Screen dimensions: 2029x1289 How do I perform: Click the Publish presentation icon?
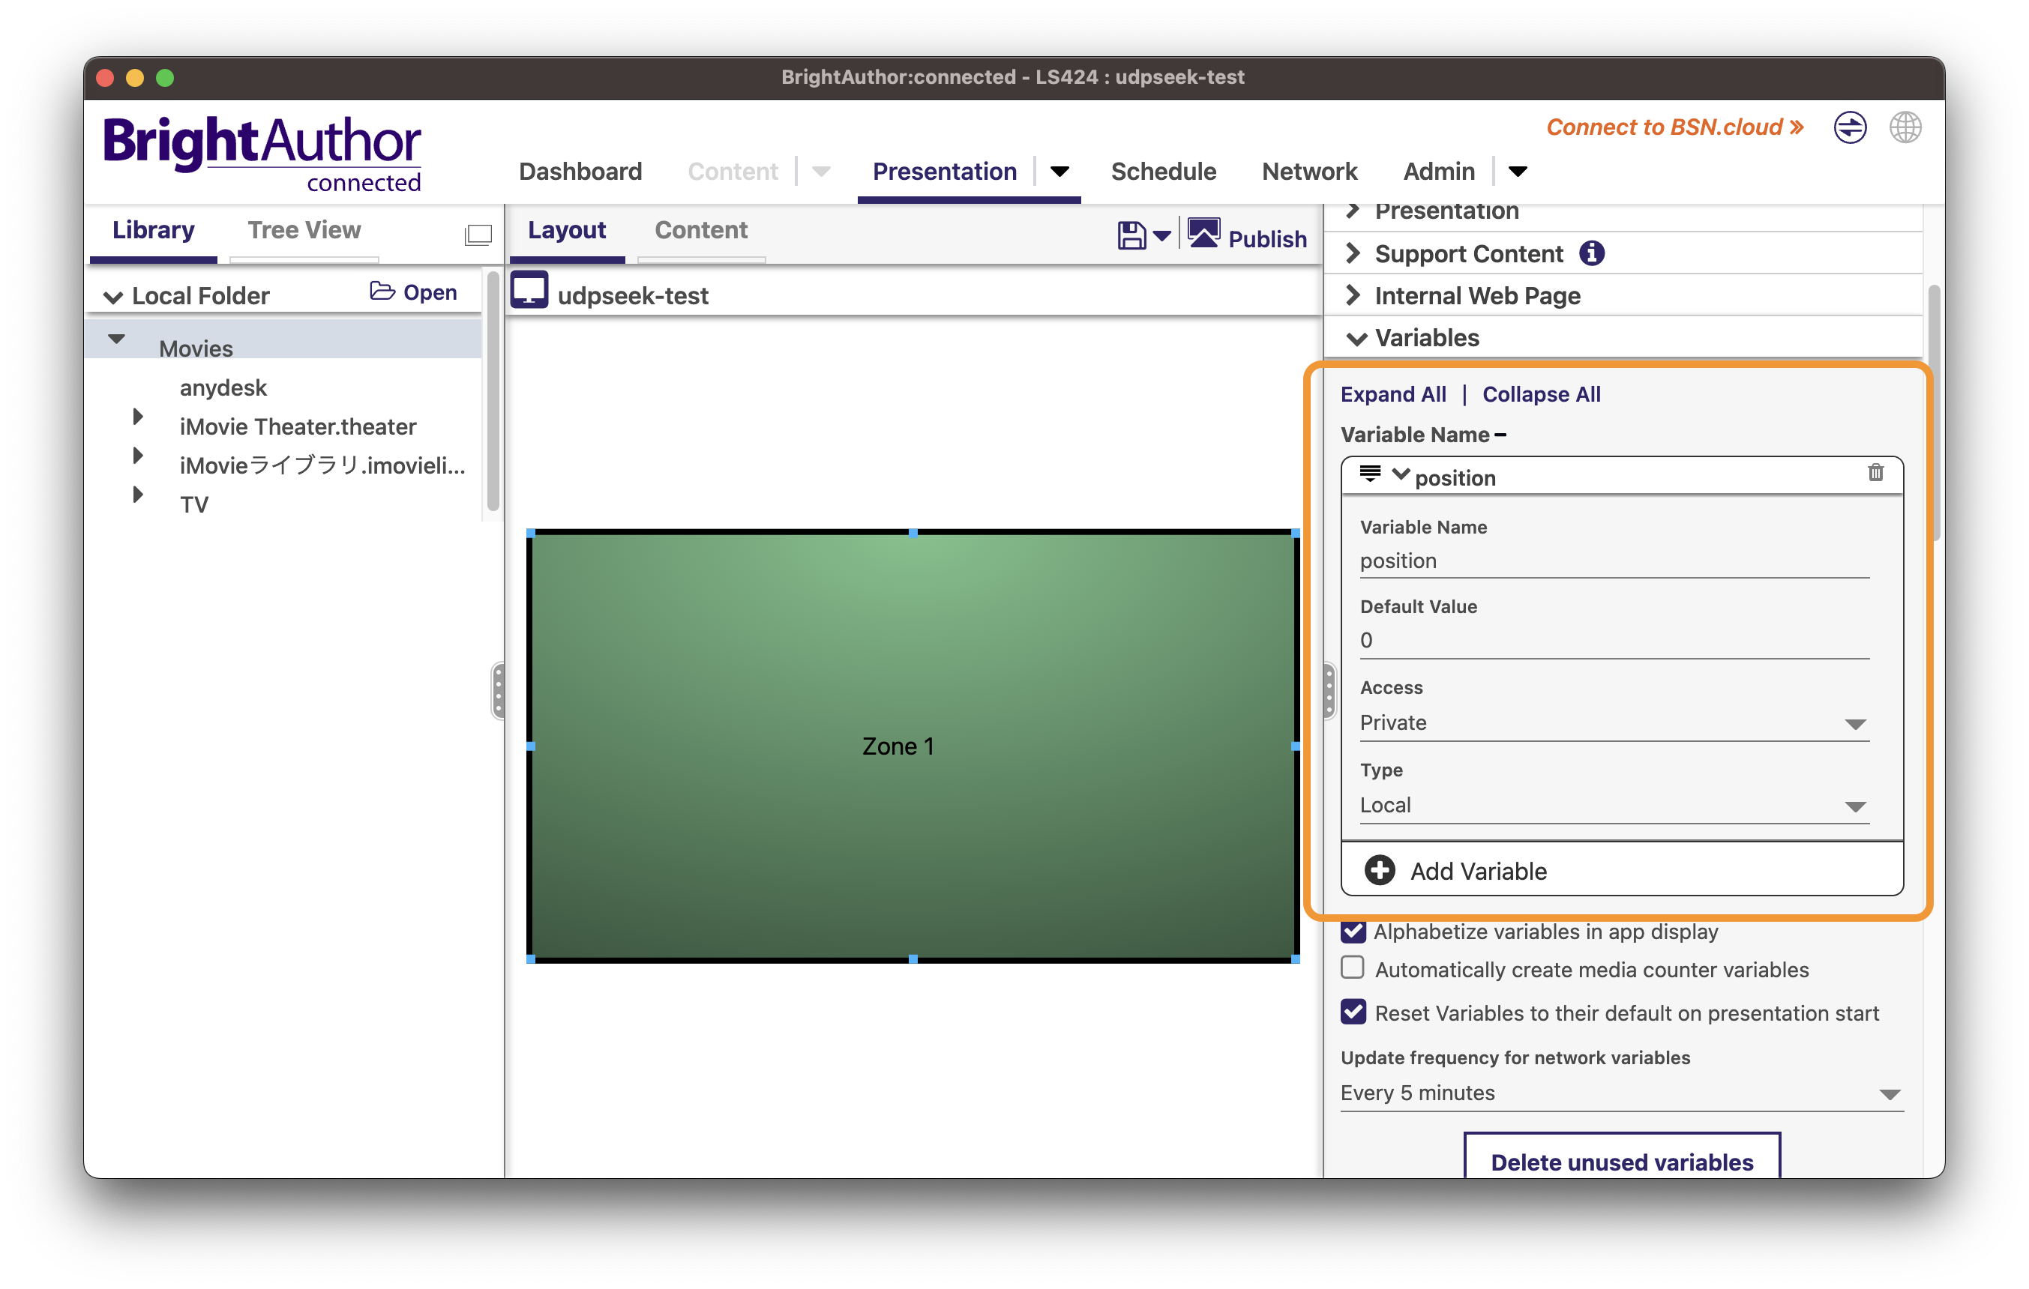click(1204, 233)
